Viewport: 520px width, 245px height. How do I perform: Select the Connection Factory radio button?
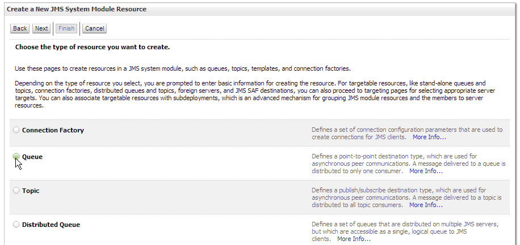click(x=16, y=130)
